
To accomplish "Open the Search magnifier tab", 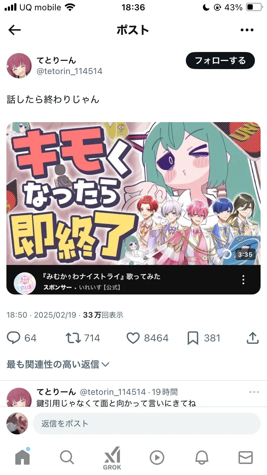I will pos(67,457).
